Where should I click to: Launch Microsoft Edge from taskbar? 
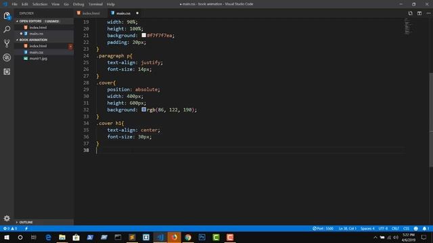[48, 237]
